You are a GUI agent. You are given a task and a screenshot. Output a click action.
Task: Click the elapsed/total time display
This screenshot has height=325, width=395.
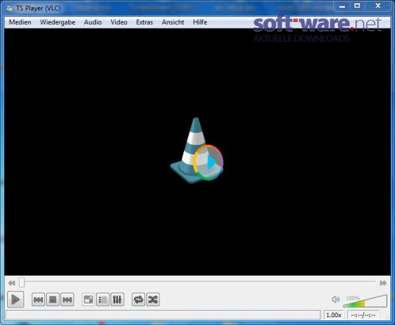click(363, 315)
